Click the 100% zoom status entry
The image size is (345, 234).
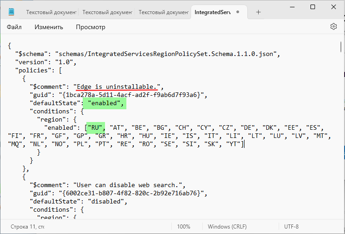tap(184, 227)
